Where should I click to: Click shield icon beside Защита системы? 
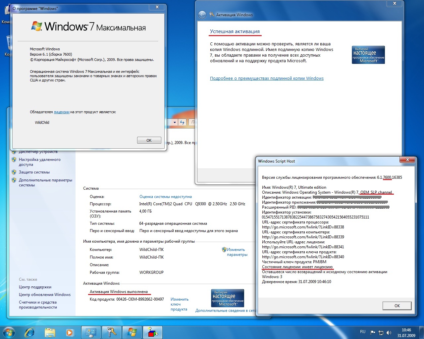[x=14, y=172]
